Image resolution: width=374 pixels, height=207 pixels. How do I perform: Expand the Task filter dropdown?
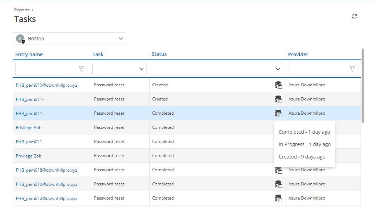(142, 69)
